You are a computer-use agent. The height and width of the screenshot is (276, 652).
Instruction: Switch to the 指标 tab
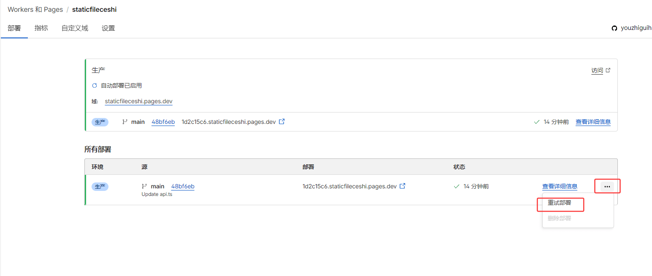tap(41, 28)
